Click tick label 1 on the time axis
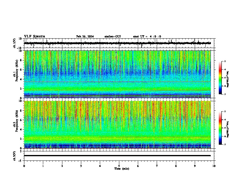Screen dimensions: 241x186 click(x=43, y=166)
